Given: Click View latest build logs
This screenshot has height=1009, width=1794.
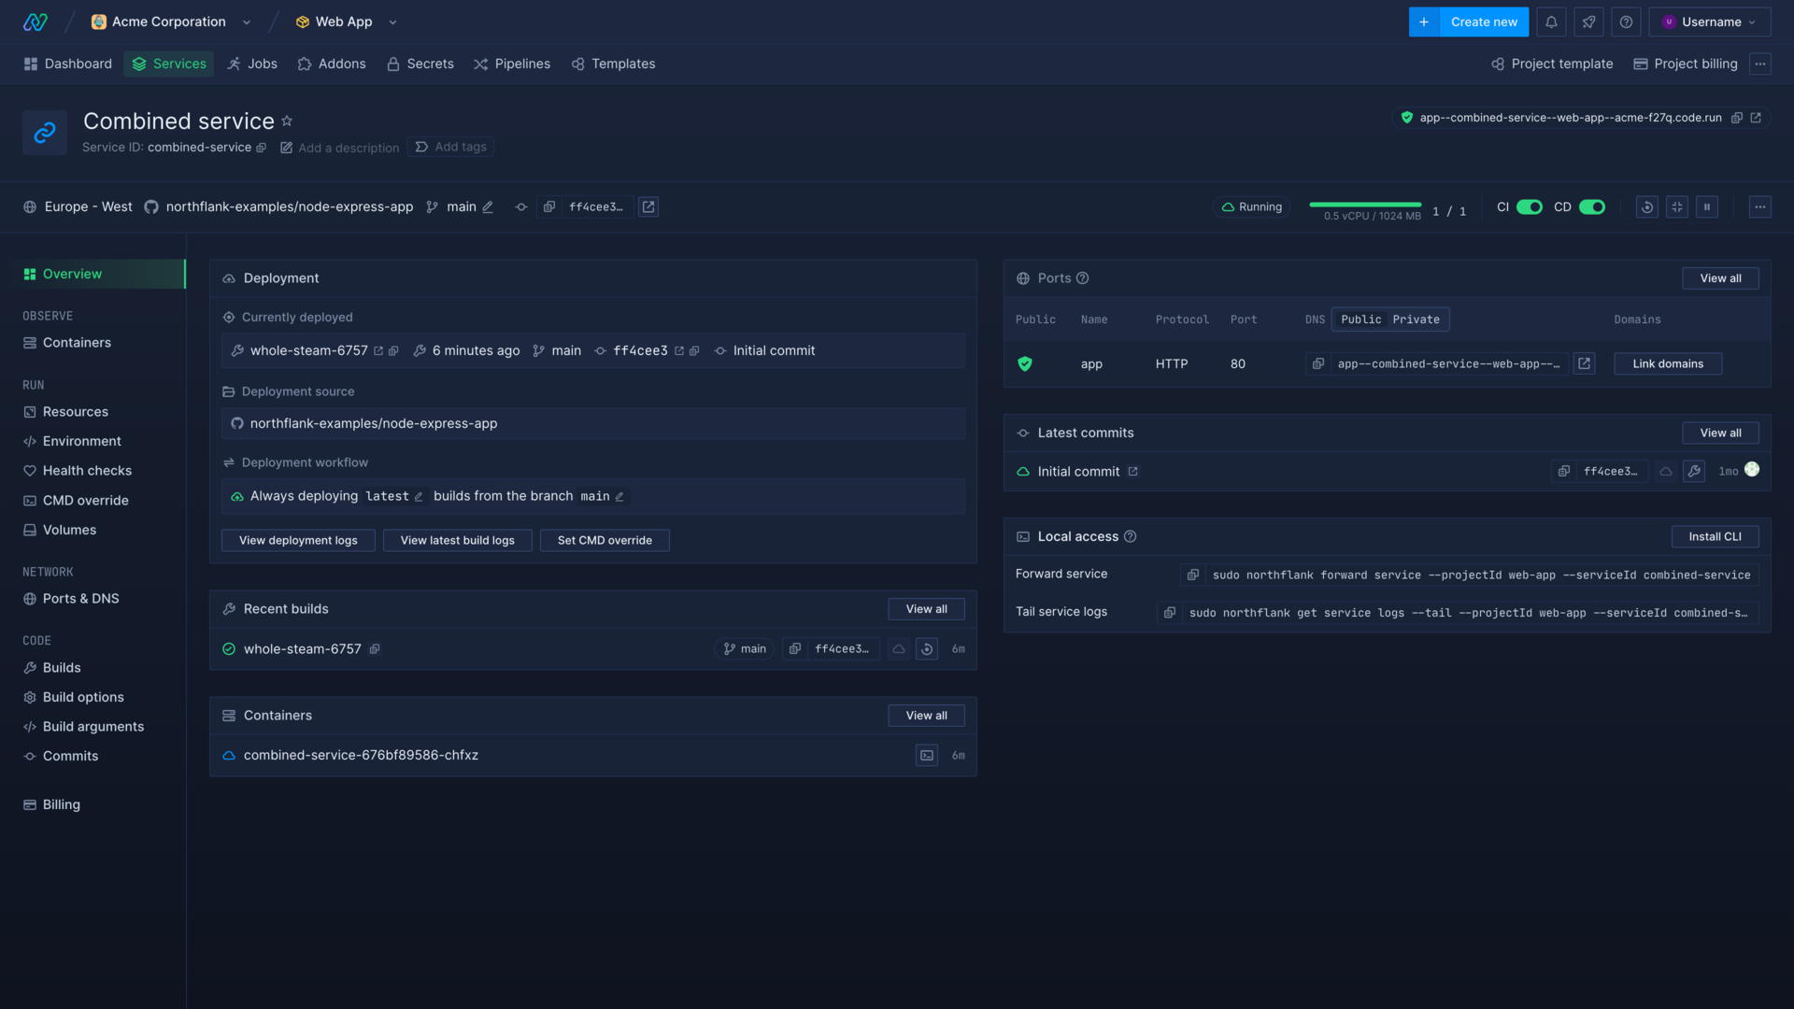Looking at the screenshot, I should click(458, 540).
